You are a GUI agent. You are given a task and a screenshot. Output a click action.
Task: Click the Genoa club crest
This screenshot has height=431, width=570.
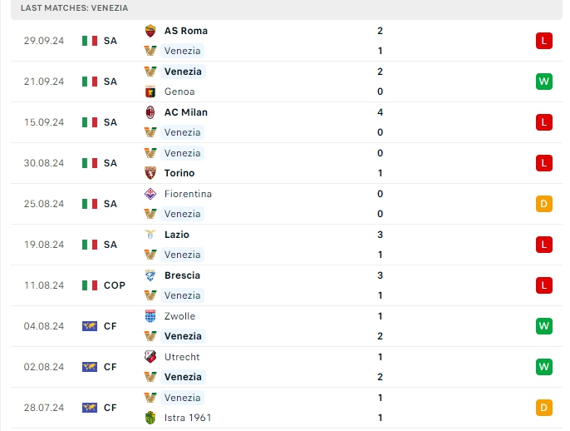(x=150, y=92)
